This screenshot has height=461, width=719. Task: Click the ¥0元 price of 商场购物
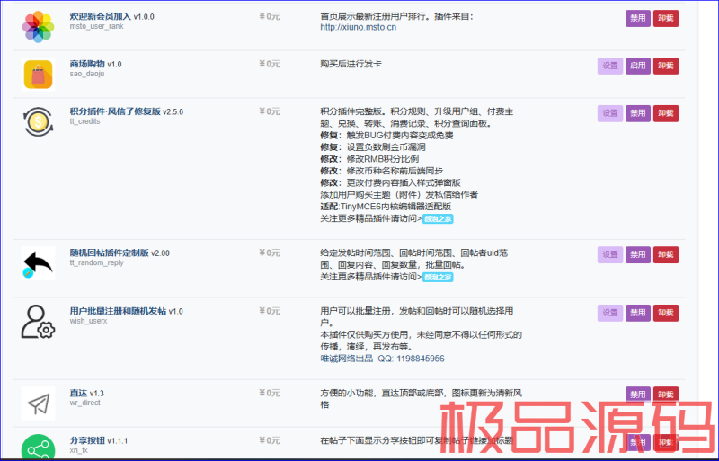270,64
